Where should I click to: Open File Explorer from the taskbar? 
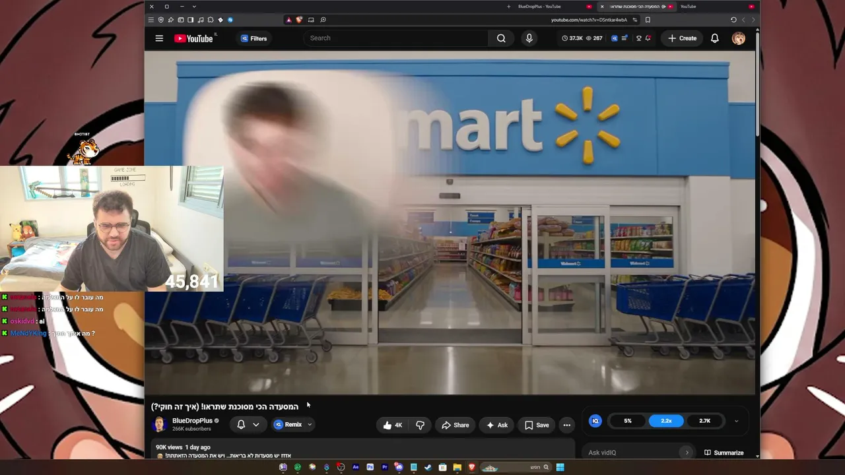click(x=457, y=467)
